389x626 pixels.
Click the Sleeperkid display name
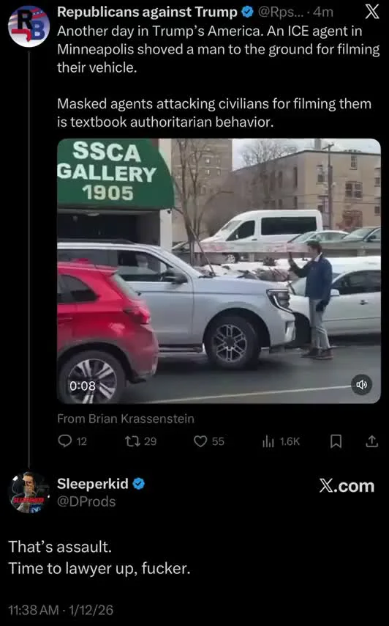[93, 484]
